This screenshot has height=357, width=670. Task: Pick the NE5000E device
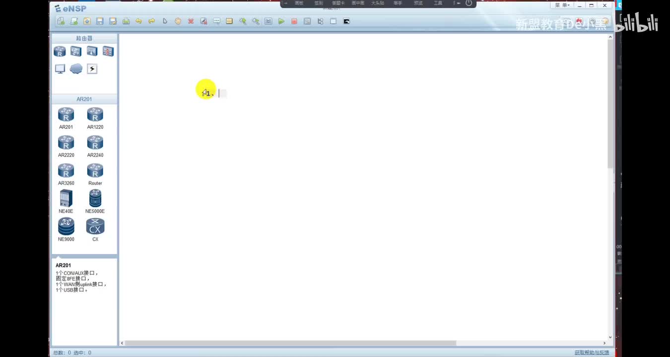(95, 202)
